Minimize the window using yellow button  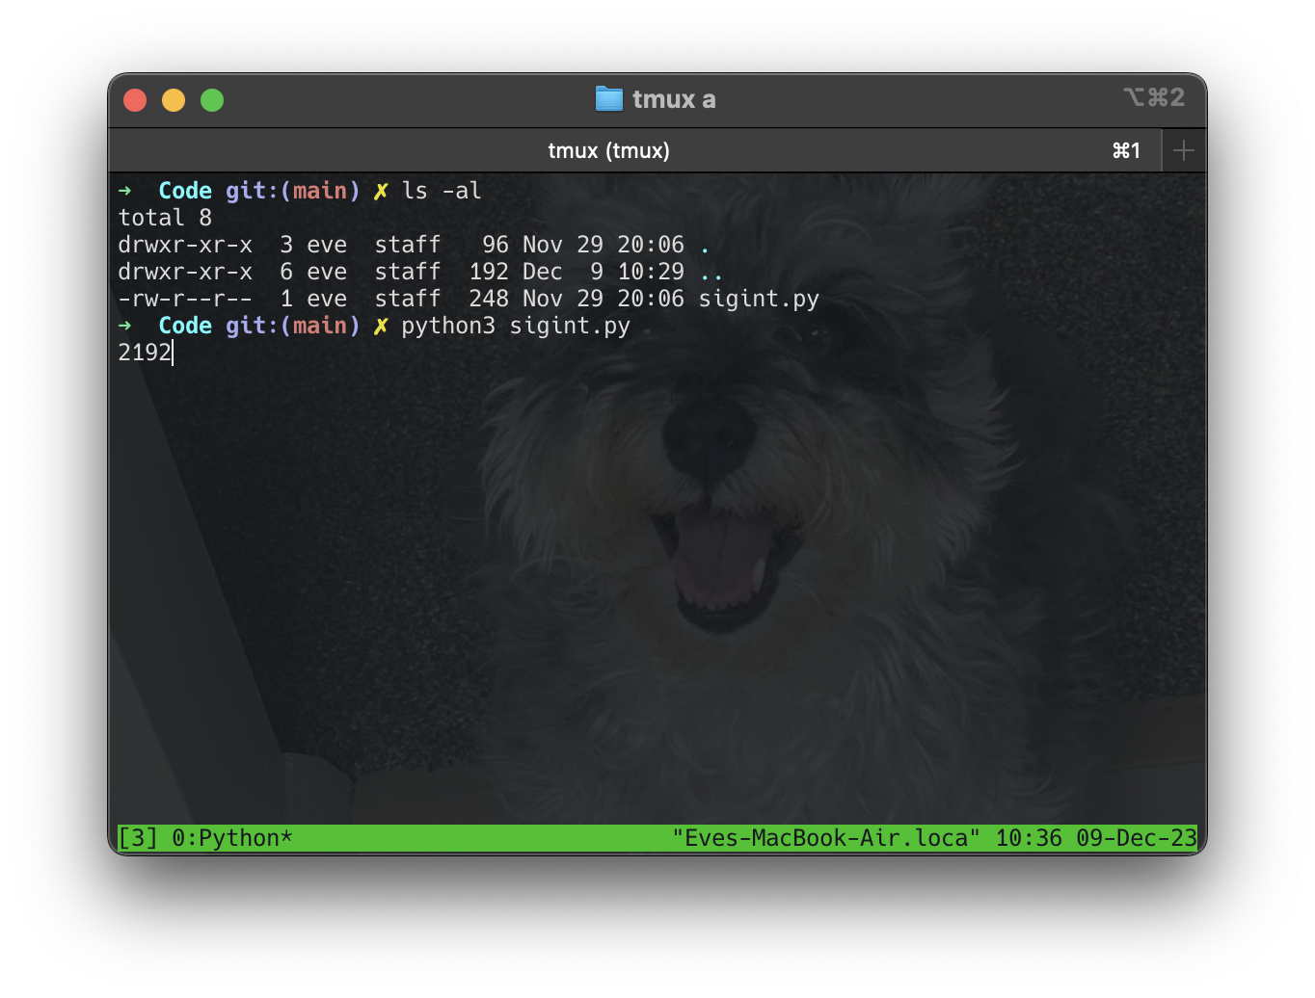click(x=174, y=100)
